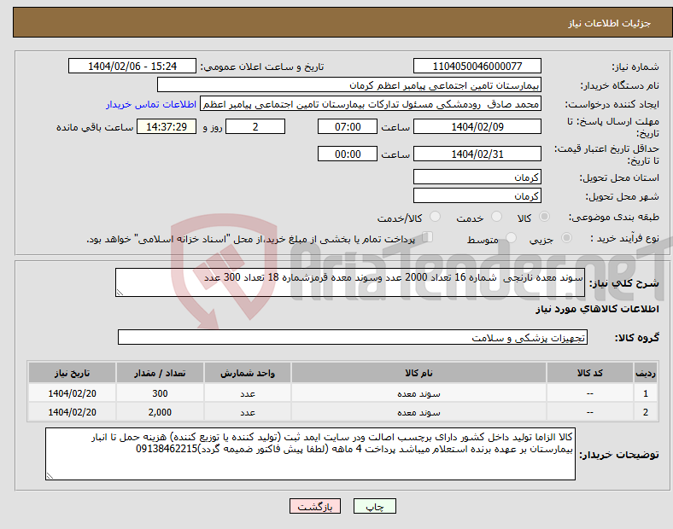Click the validity time field 00:00
This screenshot has height=529, width=673.
coord(348,154)
